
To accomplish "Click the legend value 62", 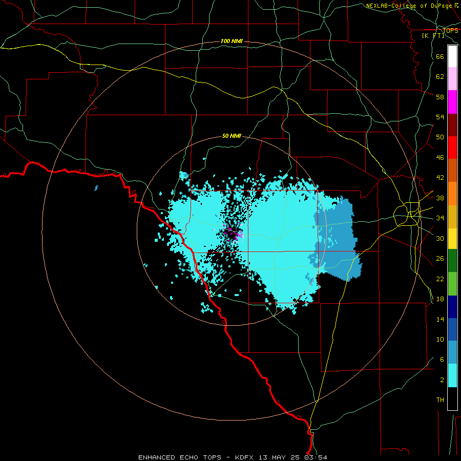I will 440,77.
